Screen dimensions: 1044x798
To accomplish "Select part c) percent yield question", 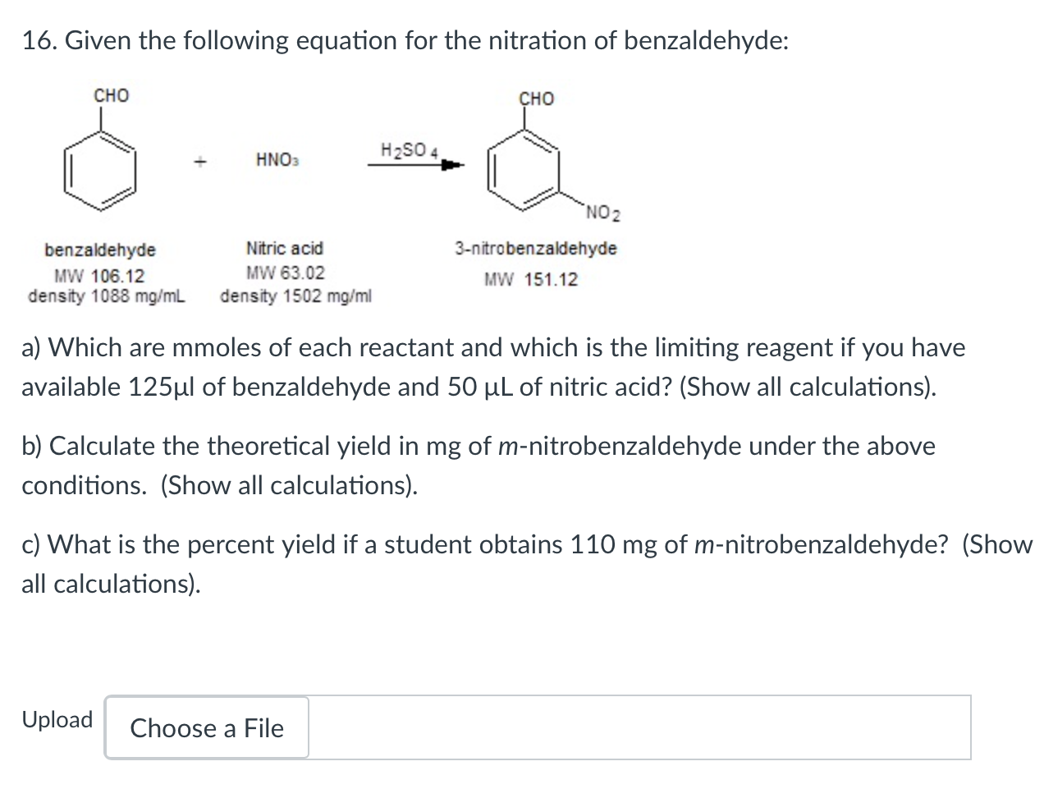I will (525, 564).
